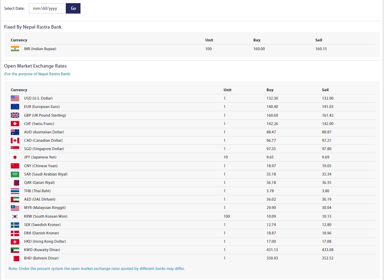Click 'SGD (Singapore Dollar)' currency name
The width and height of the screenshot is (384, 280).
(44, 149)
